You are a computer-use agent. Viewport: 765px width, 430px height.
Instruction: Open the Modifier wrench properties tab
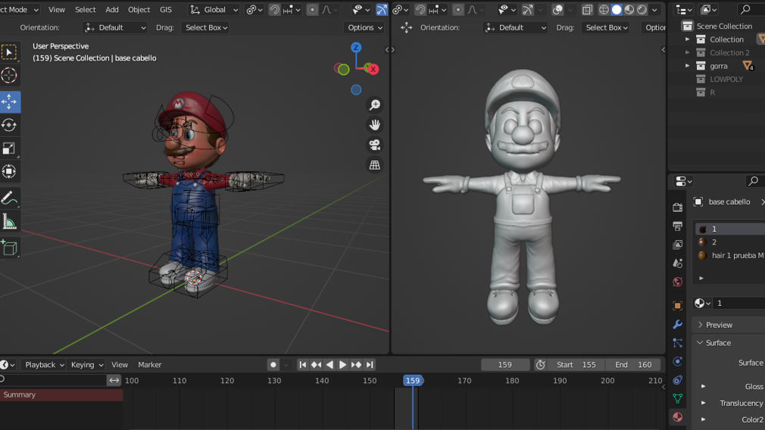click(678, 324)
